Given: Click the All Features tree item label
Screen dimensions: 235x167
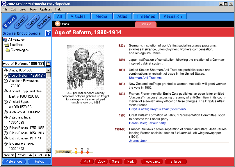Looking at the screenshot, I should [16, 40].
